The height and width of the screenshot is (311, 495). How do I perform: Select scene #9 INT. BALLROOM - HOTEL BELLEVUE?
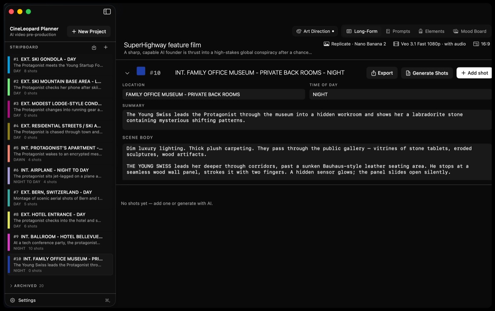point(60,243)
